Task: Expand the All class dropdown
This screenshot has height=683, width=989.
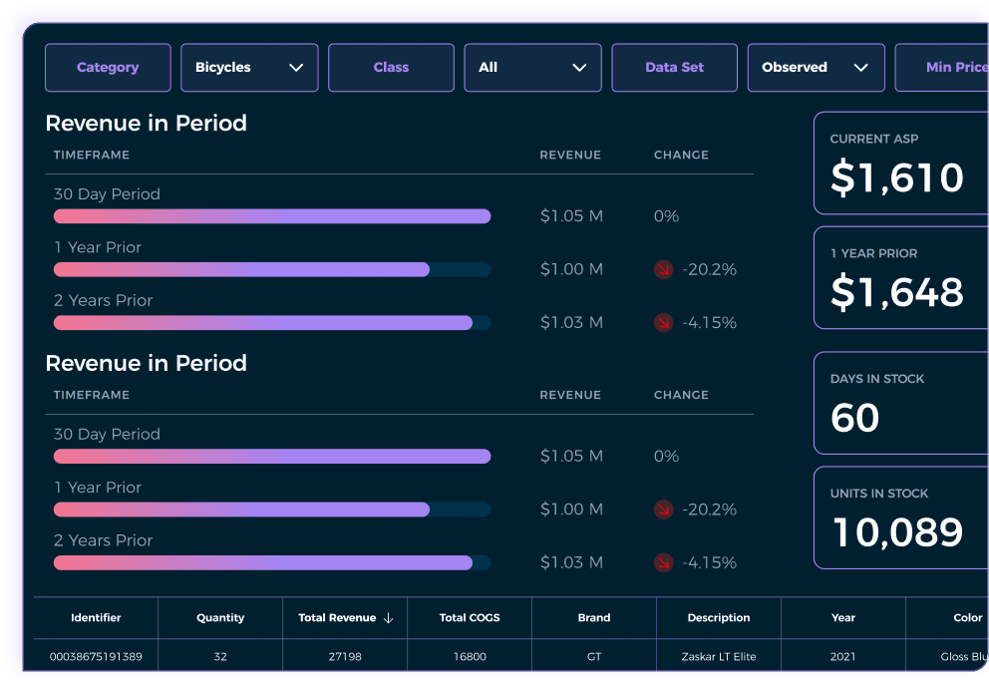Action: (x=532, y=67)
